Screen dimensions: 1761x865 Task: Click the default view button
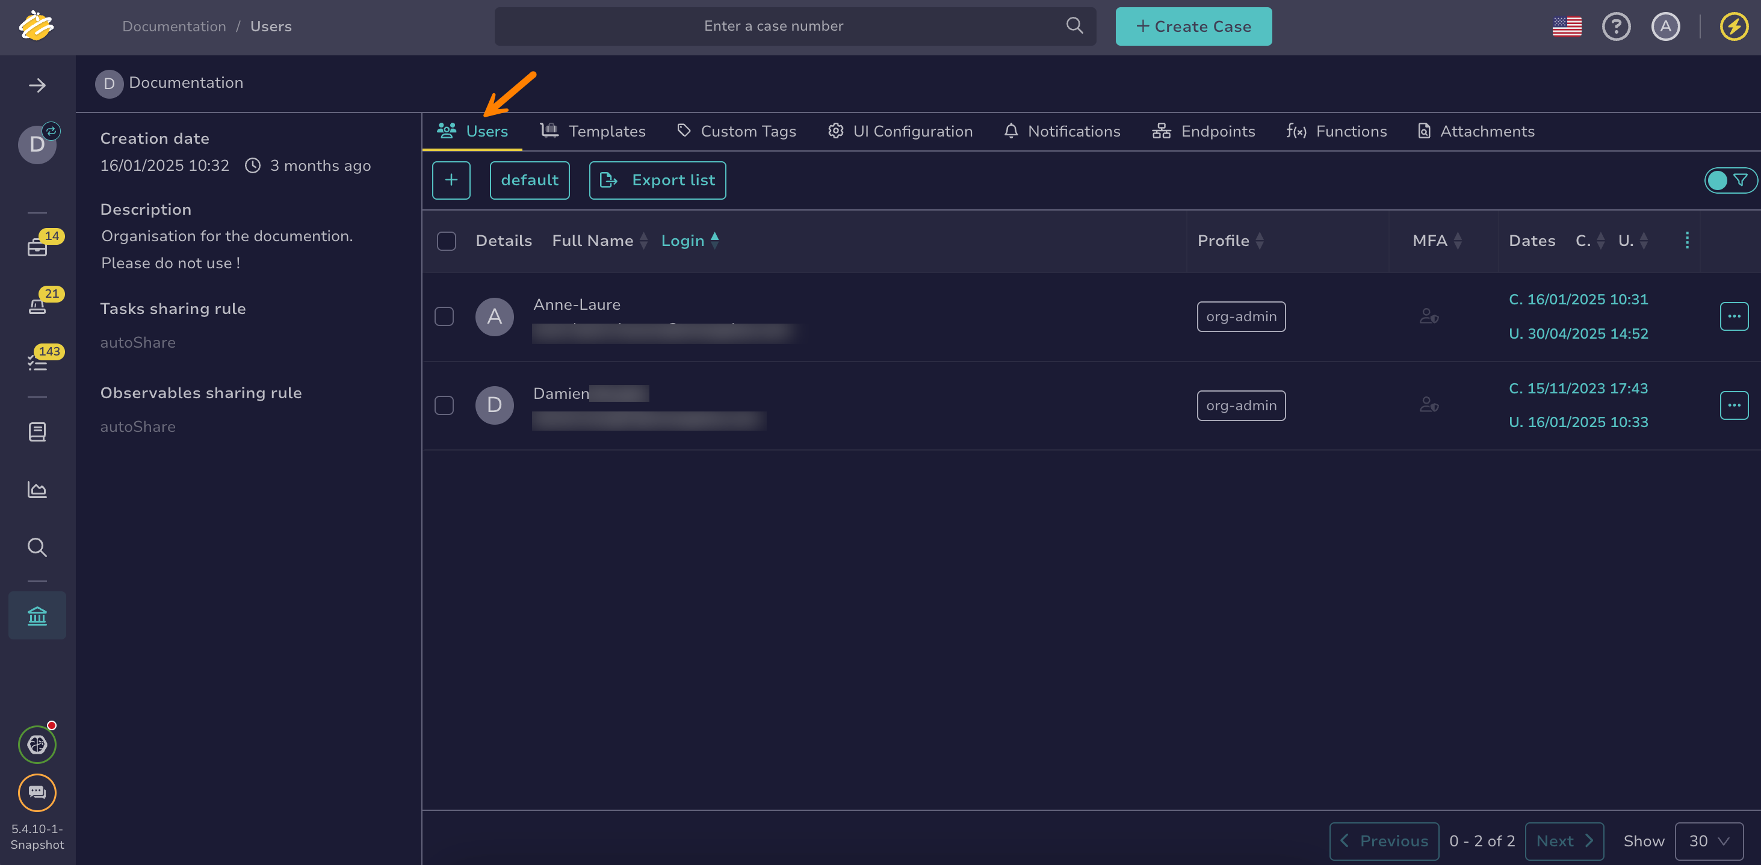(x=530, y=180)
